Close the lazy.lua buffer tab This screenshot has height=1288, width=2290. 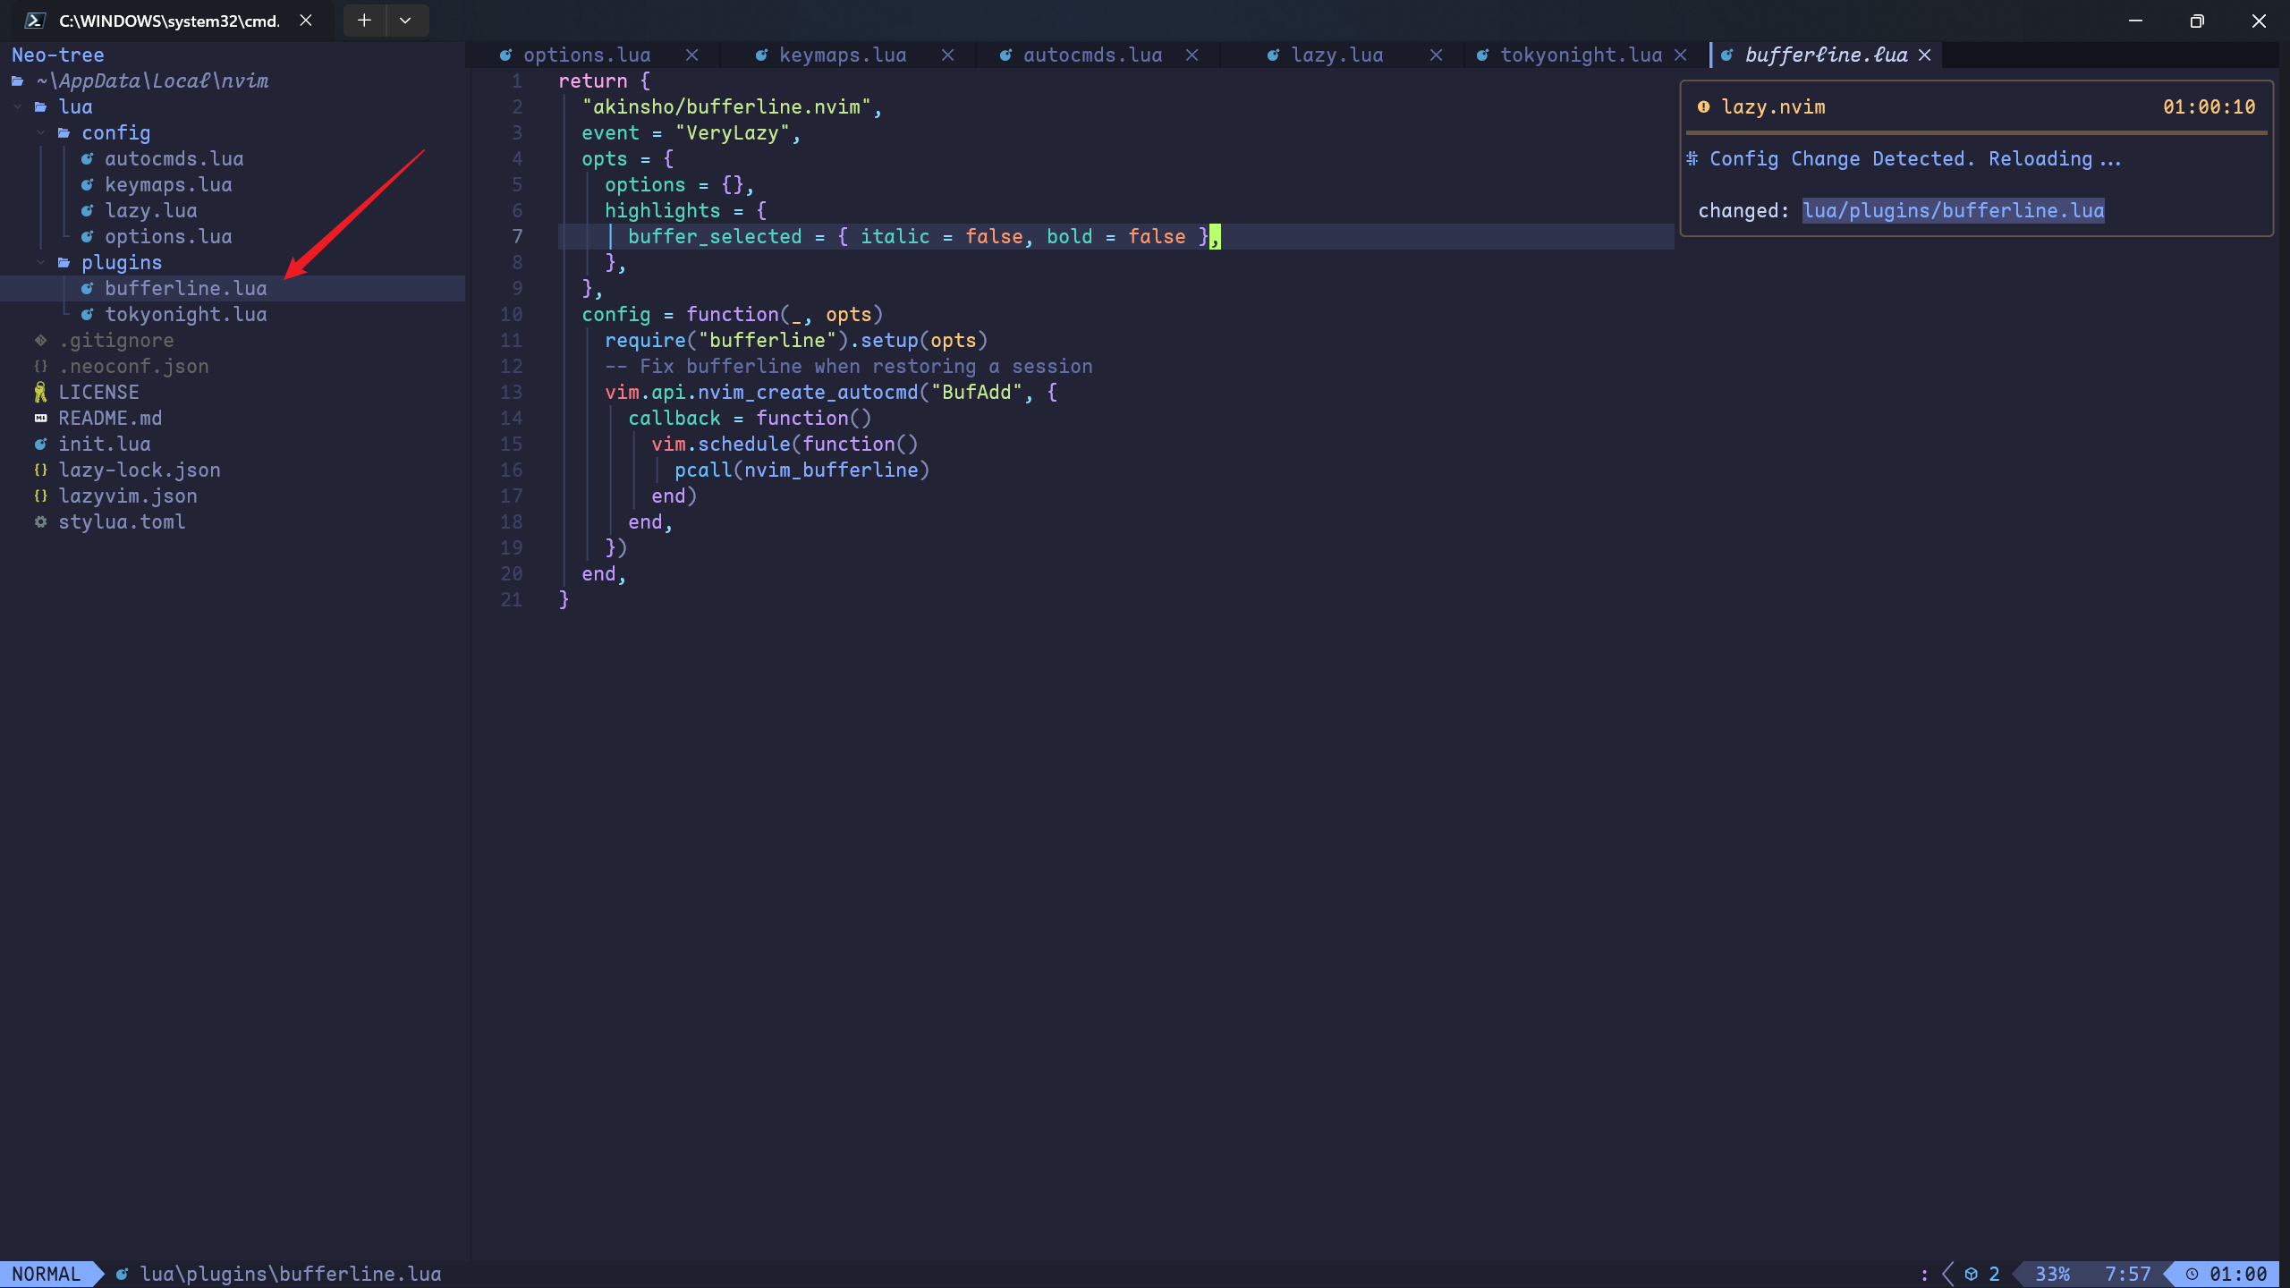pos(1436,55)
